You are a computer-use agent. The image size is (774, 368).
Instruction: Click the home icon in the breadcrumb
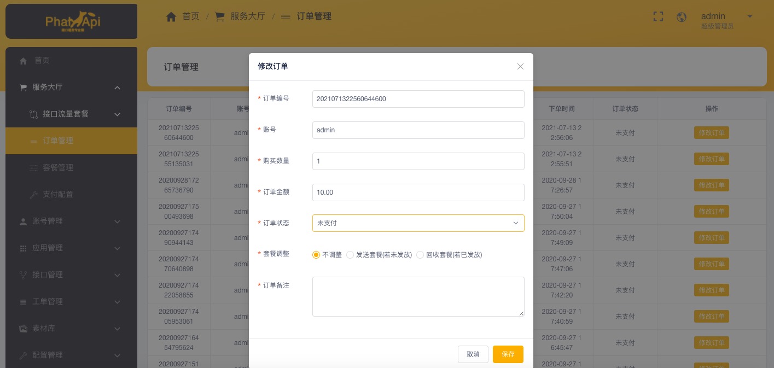pos(171,16)
